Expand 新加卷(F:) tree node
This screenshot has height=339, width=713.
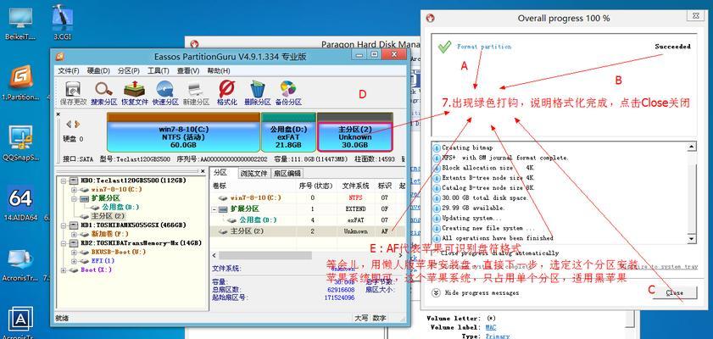pos(75,234)
